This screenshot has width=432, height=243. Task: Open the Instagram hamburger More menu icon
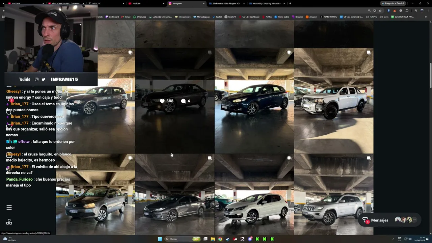point(9,208)
